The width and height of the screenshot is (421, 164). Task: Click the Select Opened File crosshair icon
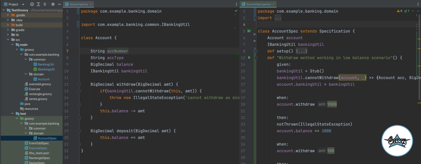[32, 4]
